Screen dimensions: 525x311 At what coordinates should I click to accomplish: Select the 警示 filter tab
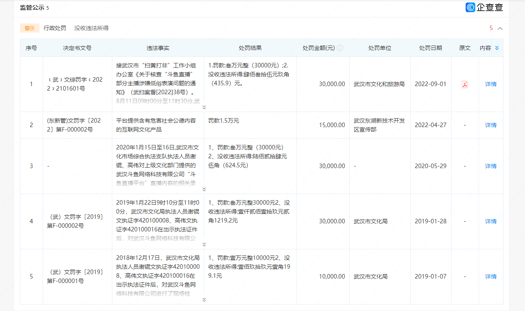30,28
